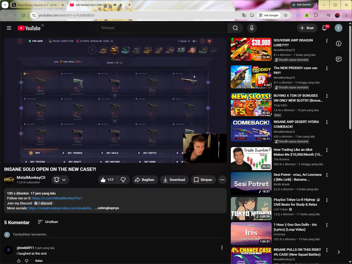Open notifications bell with 9+ badge
352x264 pixels.
click(325, 28)
